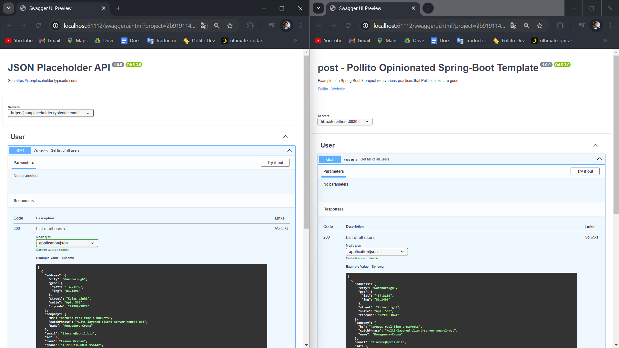Show more bookmarks chevron in left window
619x348 pixels.
click(x=295, y=41)
